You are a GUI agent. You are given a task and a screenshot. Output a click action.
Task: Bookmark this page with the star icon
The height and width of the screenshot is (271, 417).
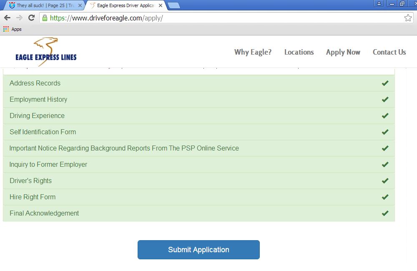407,18
